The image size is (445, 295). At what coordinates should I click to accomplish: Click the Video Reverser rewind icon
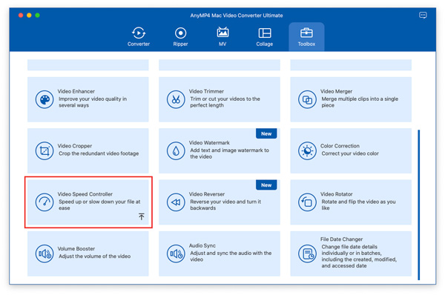point(176,202)
